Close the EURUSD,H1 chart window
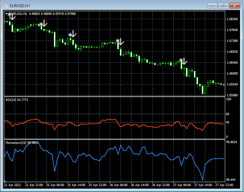Screen dimensions: 244x192 [235, 6]
